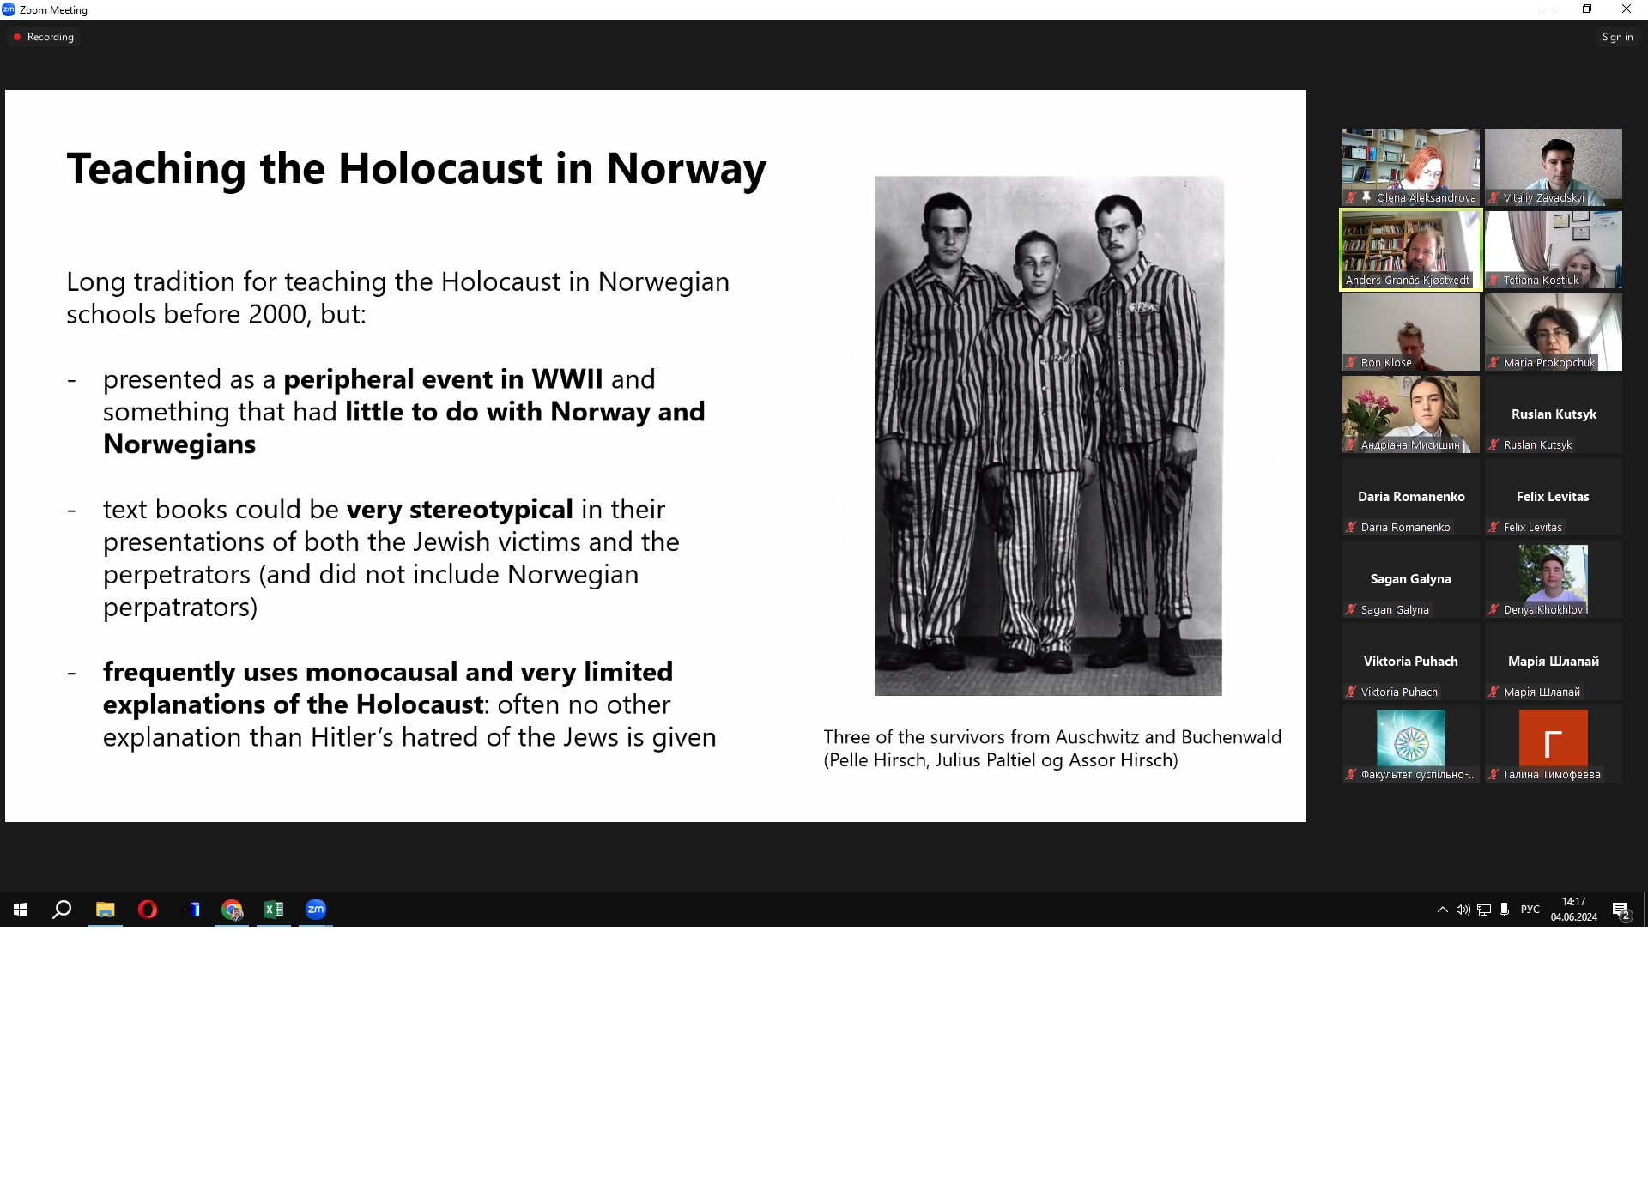Image resolution: width=1648 pixels, height=1191 pixels.
Task: Open Zoom from the taskbar
Action: tap(315, 910)
